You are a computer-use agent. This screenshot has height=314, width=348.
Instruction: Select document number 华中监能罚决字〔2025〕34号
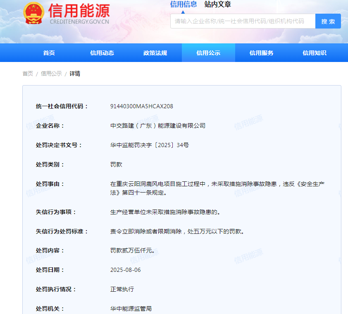tap(150, 145)
